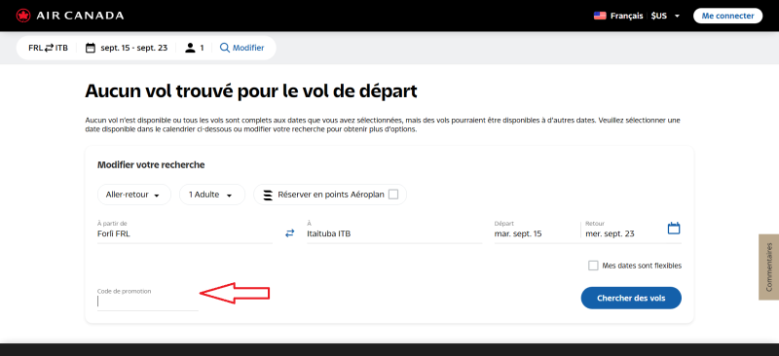Enable Réserver en points Aéroplan checkbox
This screenshot has width=779, height=356.
coord(393,195)
